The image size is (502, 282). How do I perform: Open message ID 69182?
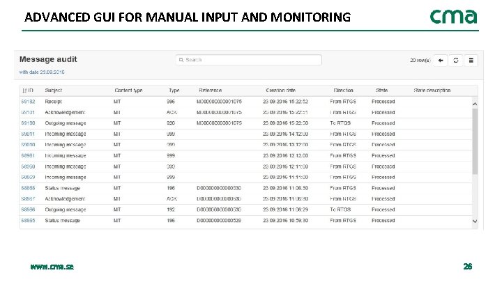coord(28,102)
